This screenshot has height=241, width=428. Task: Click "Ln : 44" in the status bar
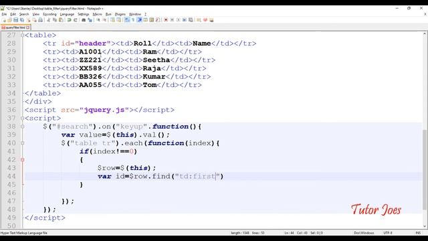[x=289, y=233]
